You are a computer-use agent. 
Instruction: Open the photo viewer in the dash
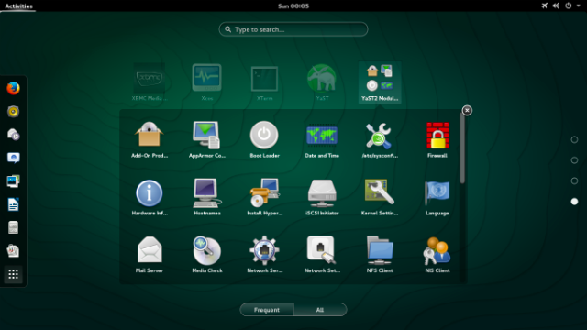click(x=13, y=181)
